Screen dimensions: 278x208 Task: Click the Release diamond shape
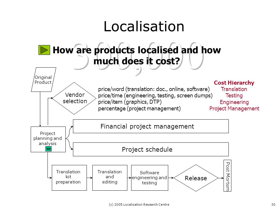pyautogui.click(x=196, y=178)
